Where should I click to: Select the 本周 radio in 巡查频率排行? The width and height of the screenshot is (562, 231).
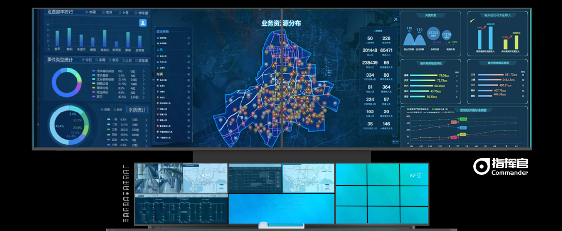tap(87, 13)
